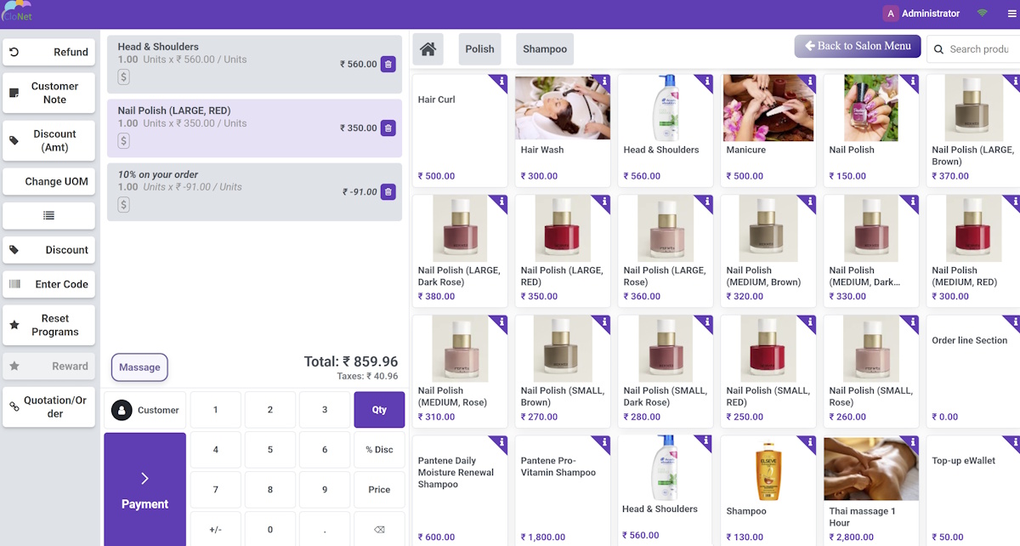1020x546 pixels.
Task: Open the Polish category tab
Action: (x=479, y=49)
